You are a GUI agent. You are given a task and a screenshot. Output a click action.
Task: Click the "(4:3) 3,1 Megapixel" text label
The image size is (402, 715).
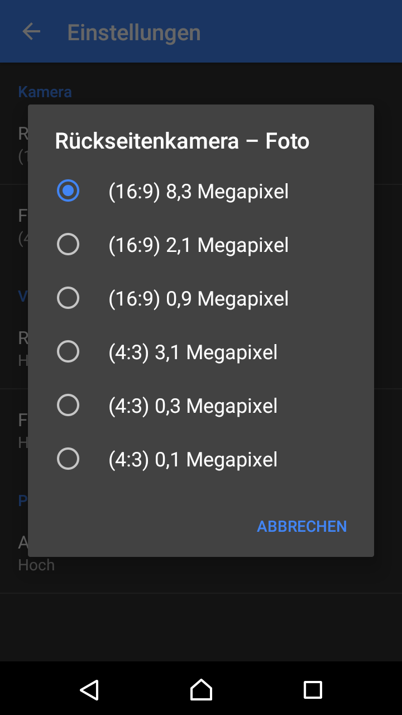click(x=193, y=352)
